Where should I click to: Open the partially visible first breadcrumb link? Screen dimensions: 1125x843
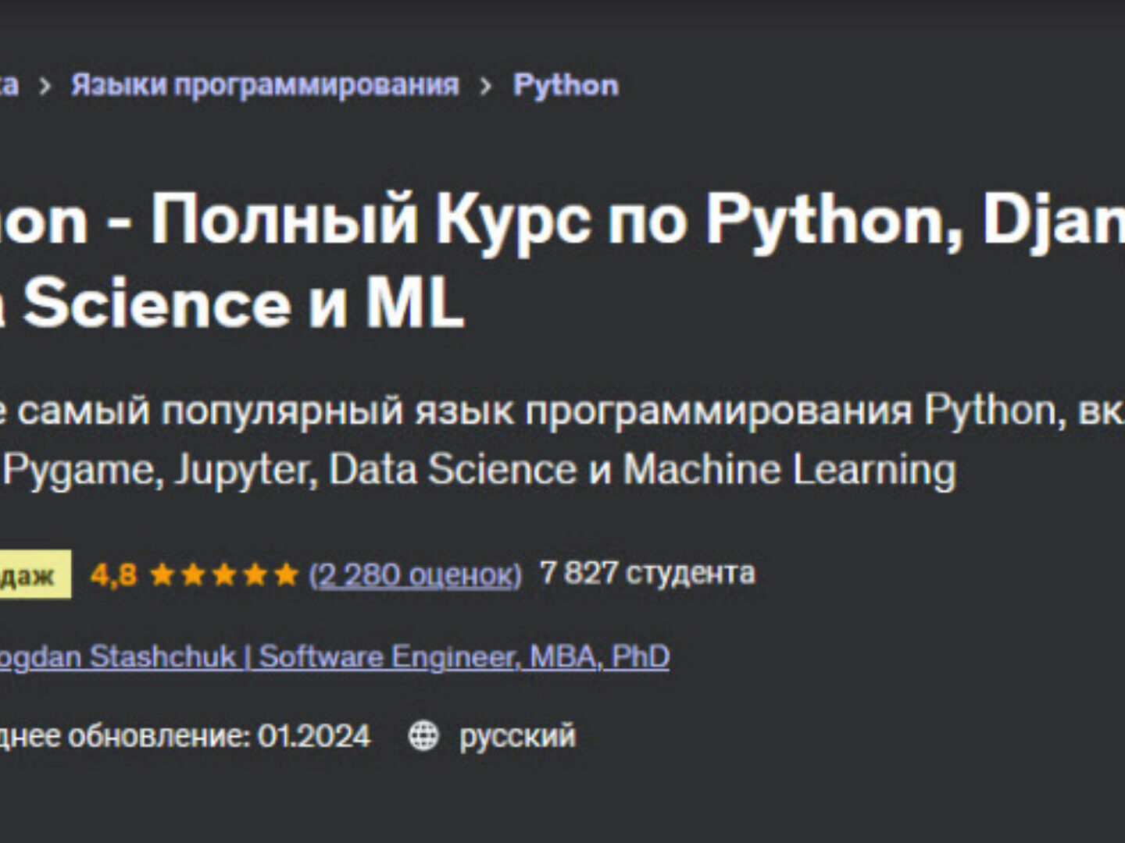(x=8, y=84)
